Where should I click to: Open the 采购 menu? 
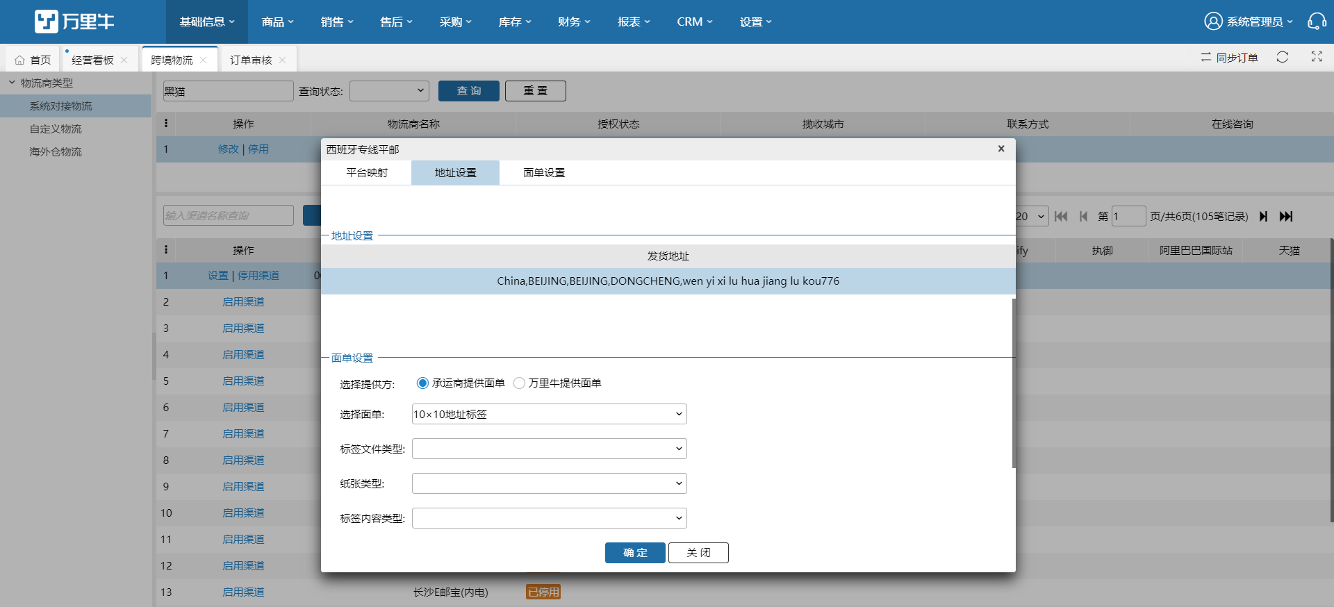[455, 22]
